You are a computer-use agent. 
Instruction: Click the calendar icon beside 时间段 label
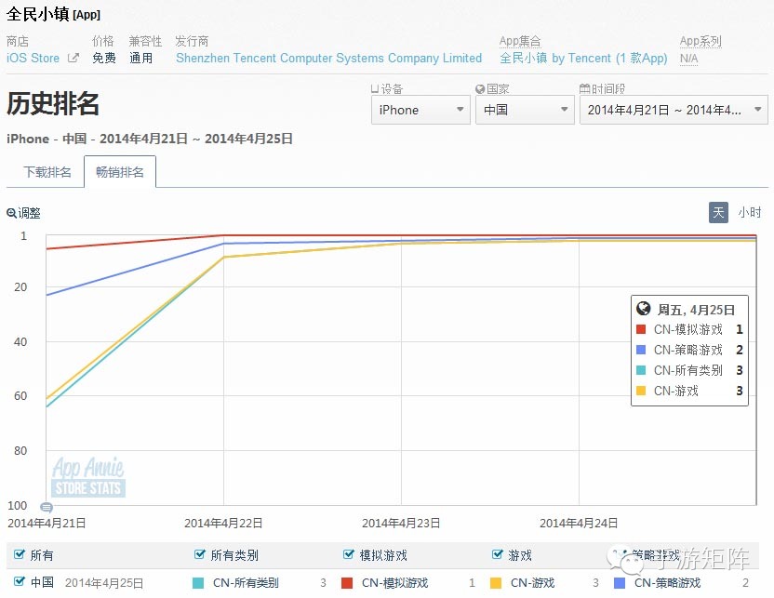[x=584, y=88]
